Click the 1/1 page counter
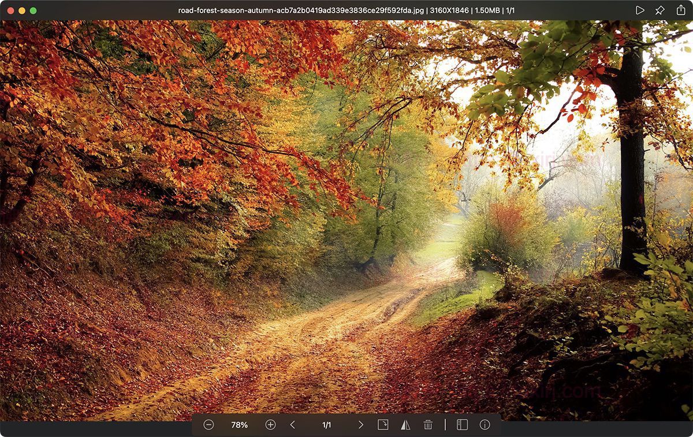The height and width of the screenshot is (437, 693). (x=326, y=424)
